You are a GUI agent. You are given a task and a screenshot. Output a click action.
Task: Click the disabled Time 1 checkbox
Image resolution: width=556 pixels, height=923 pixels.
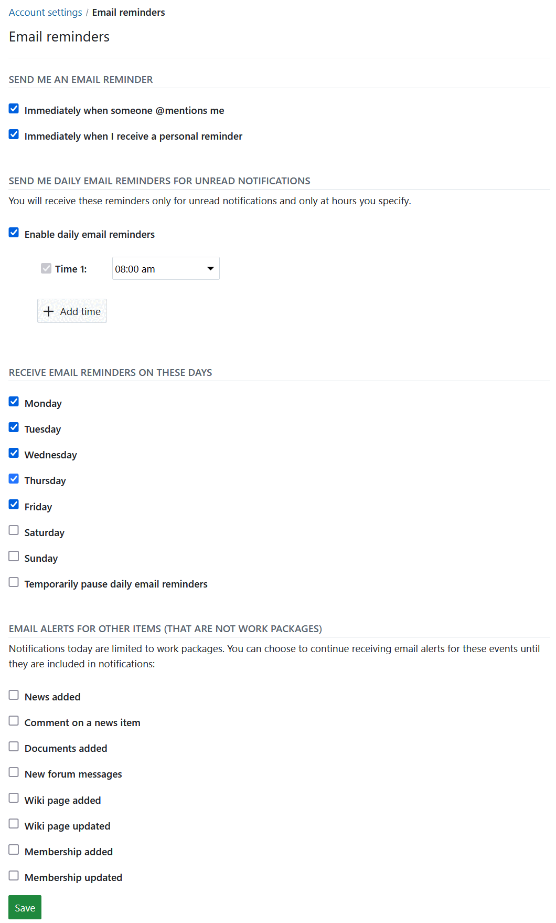click(x=46, y=268)
